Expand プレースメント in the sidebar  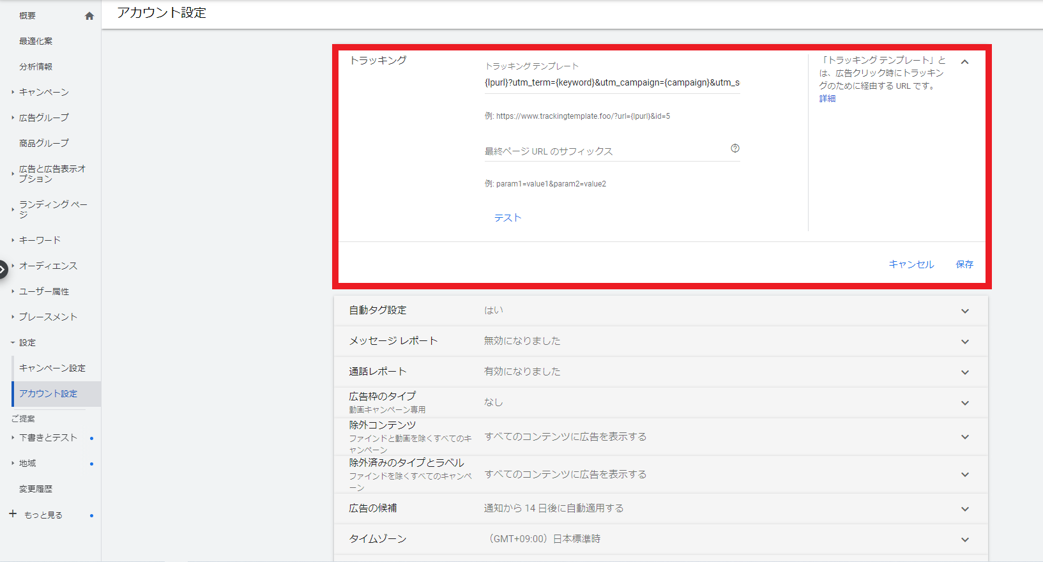pyautogui.click(x=48, y=317)
